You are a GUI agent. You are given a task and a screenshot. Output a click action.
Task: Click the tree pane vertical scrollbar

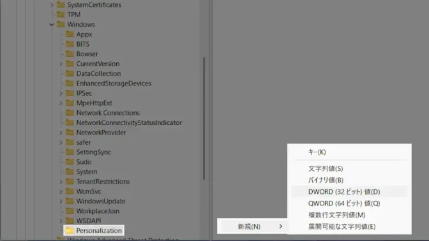tap(204, 119)
